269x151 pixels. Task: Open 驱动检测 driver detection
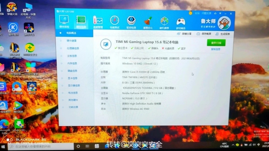(131, 22)
